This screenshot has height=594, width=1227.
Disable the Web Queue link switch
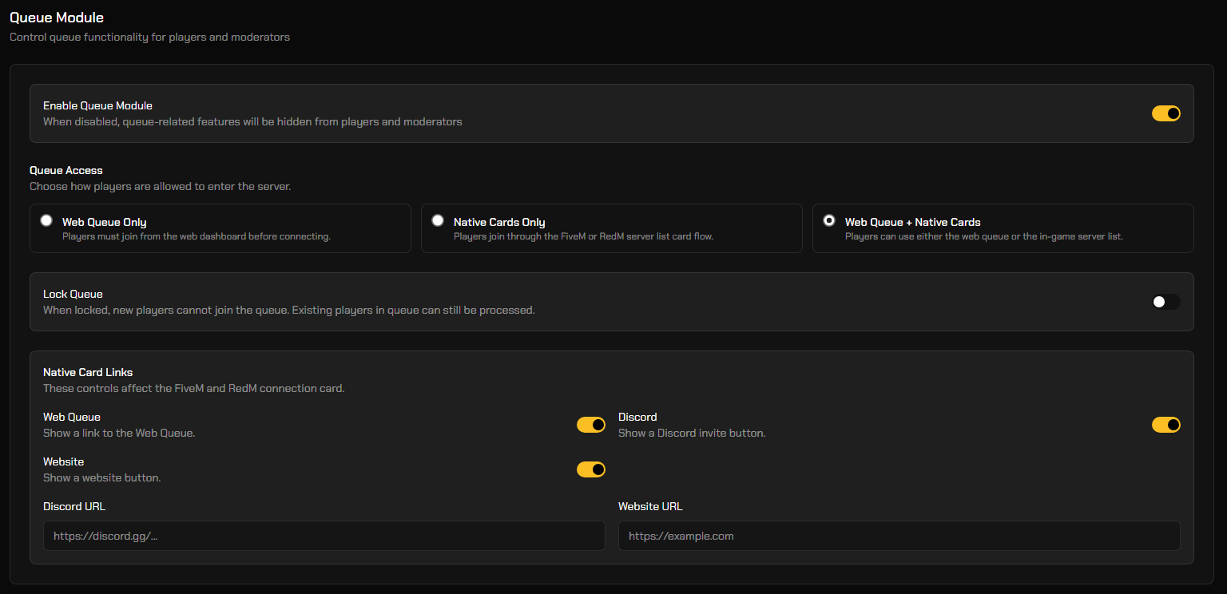click(x=591, y=425)
